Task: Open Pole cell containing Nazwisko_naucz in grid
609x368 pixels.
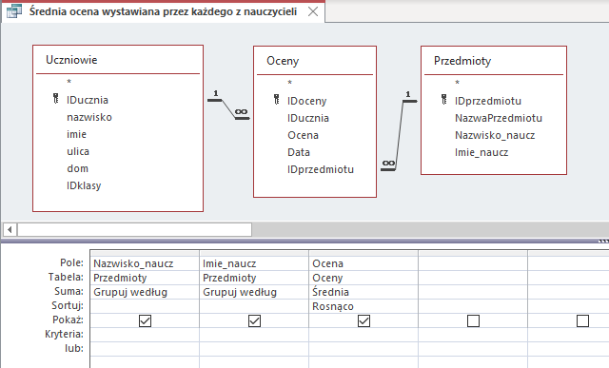Action: [x=145, y=263]
